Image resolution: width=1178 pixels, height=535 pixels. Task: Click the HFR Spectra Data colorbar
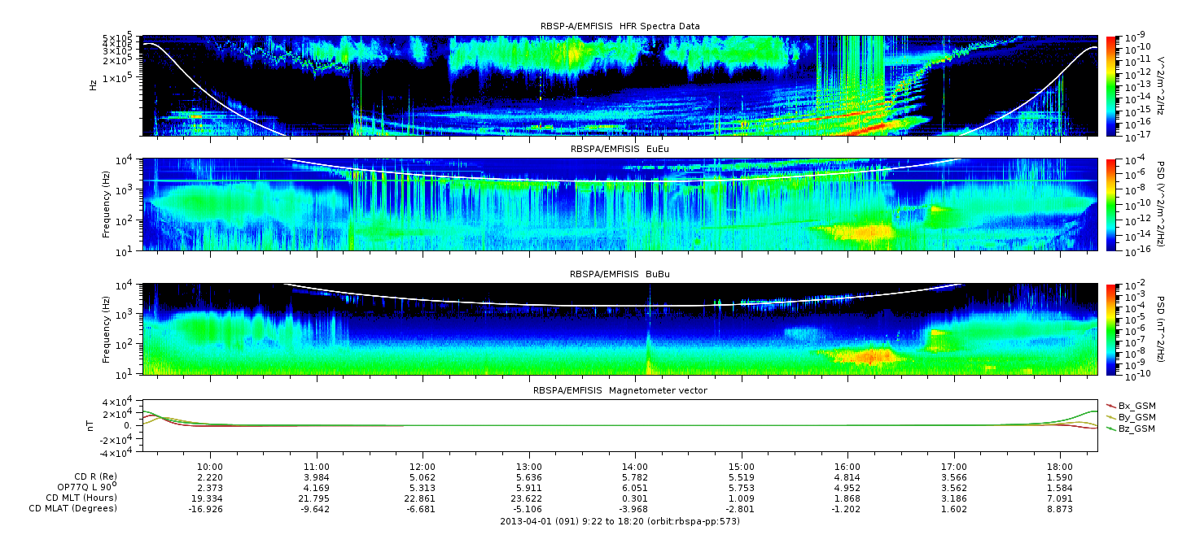click(x=1112, y=85)
